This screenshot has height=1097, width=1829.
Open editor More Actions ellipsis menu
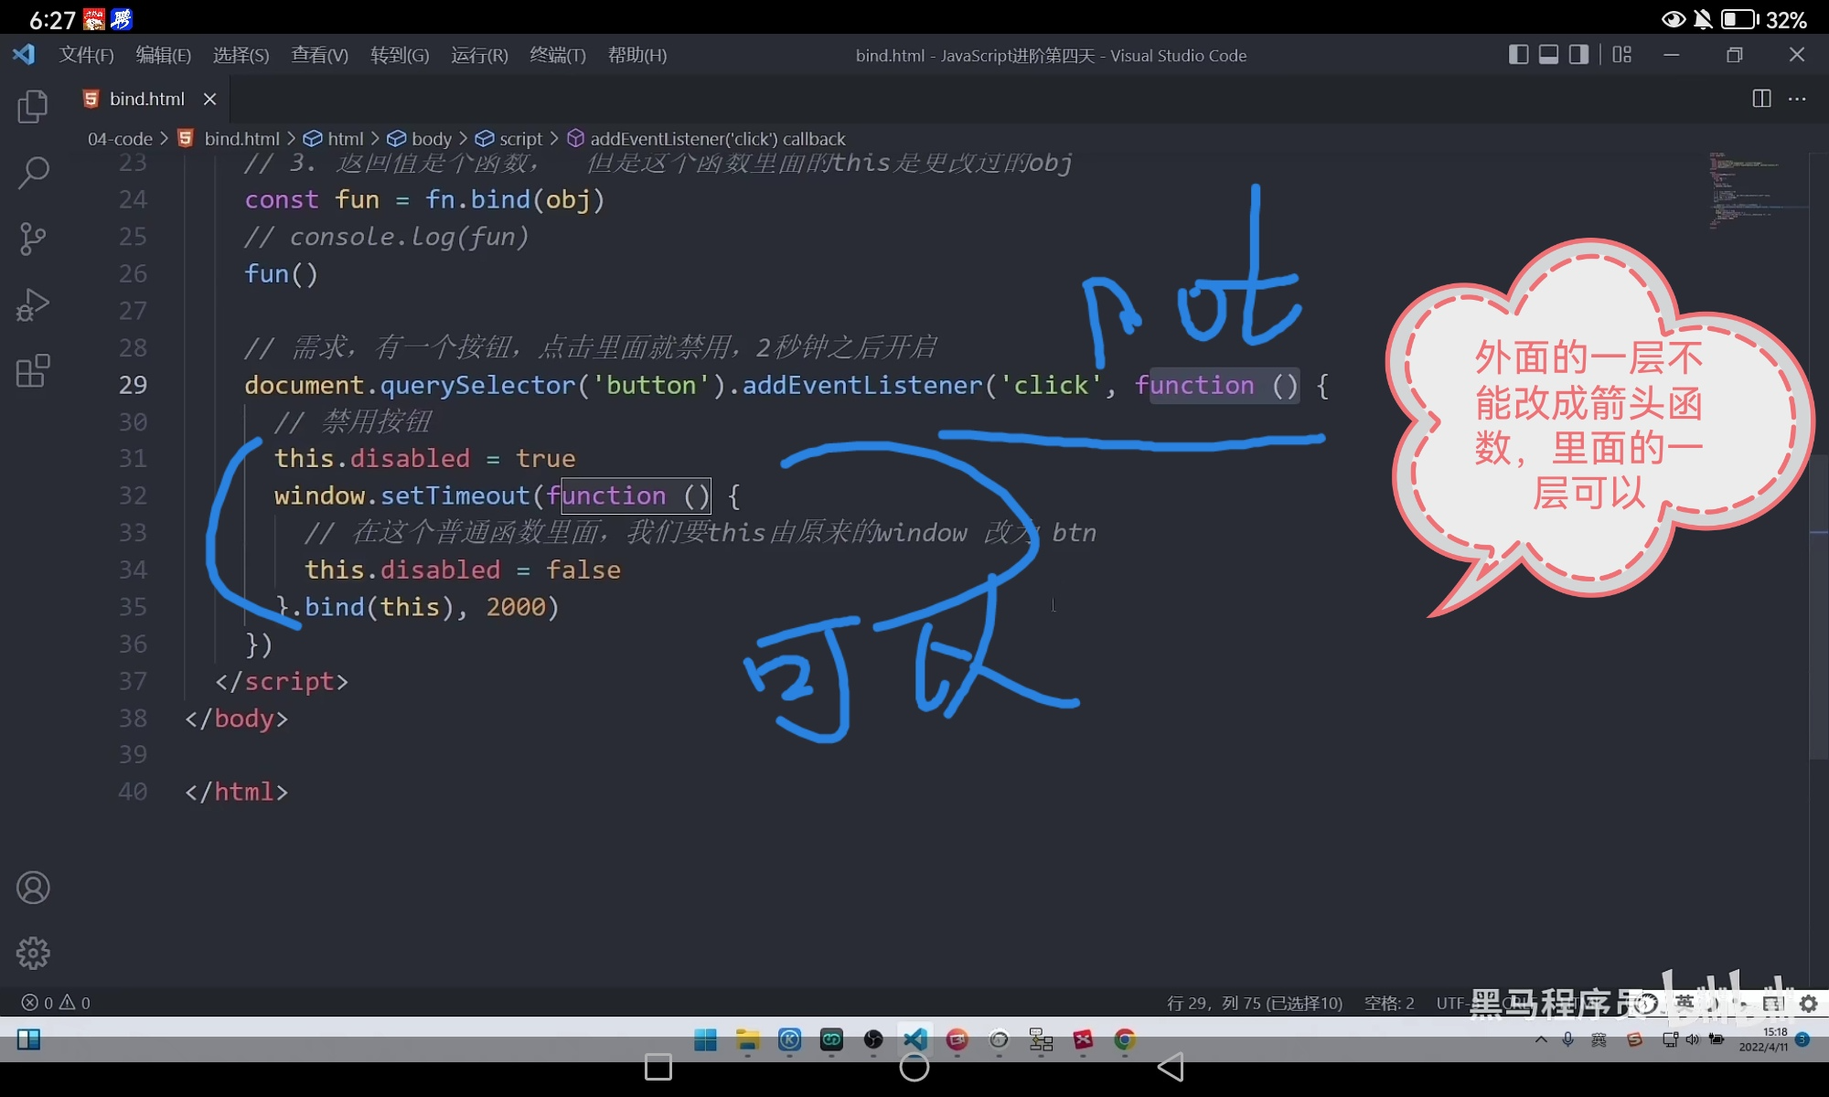[1797, 99]
